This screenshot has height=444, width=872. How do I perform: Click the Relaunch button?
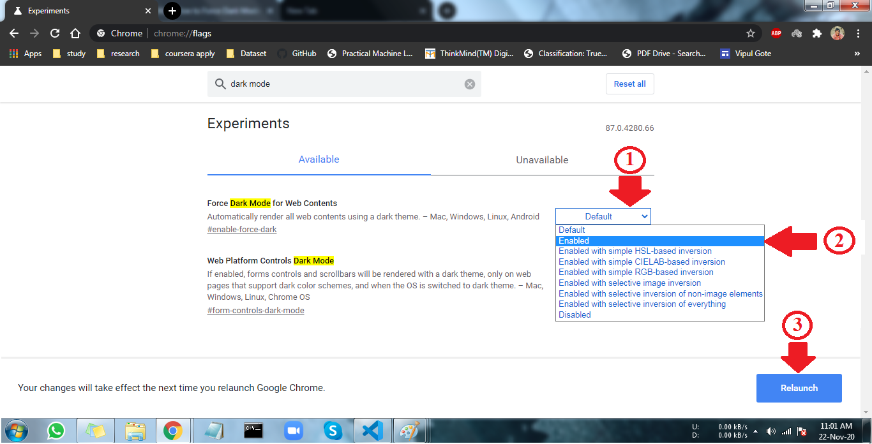point(799,388)
